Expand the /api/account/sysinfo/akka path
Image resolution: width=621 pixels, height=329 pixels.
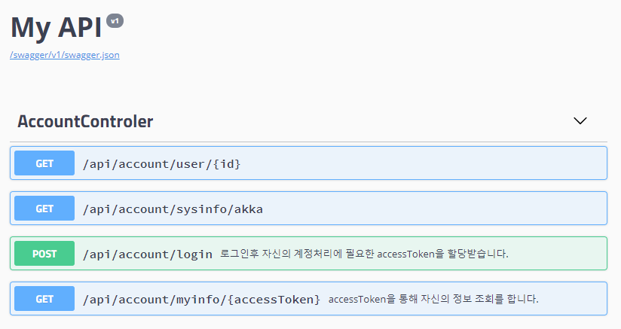pos(173,209)
